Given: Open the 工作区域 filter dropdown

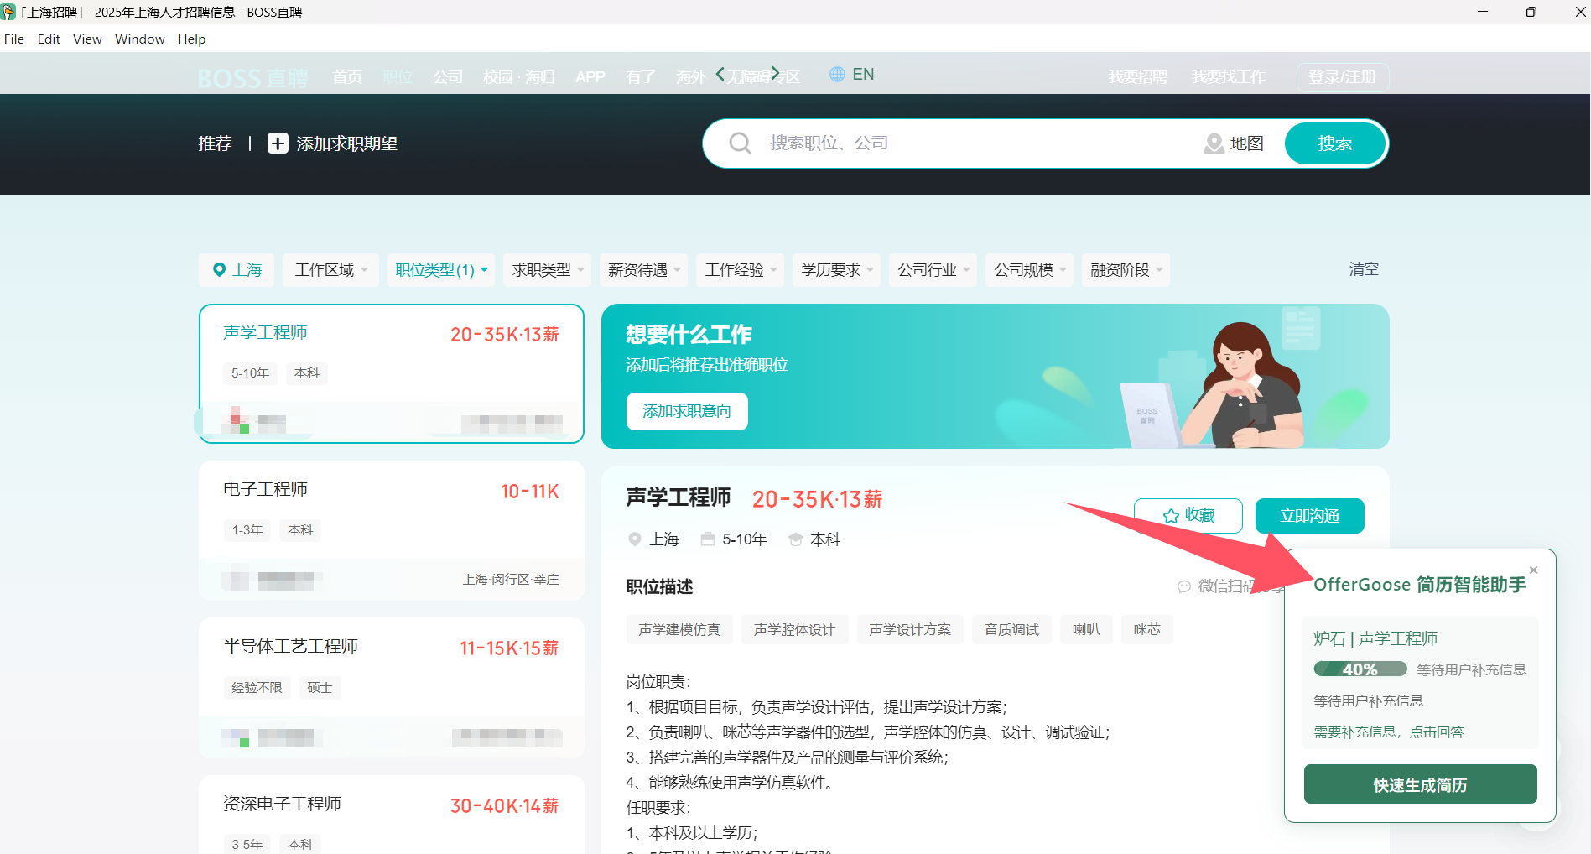Looking at the screenshot, I should coord(330,270).
